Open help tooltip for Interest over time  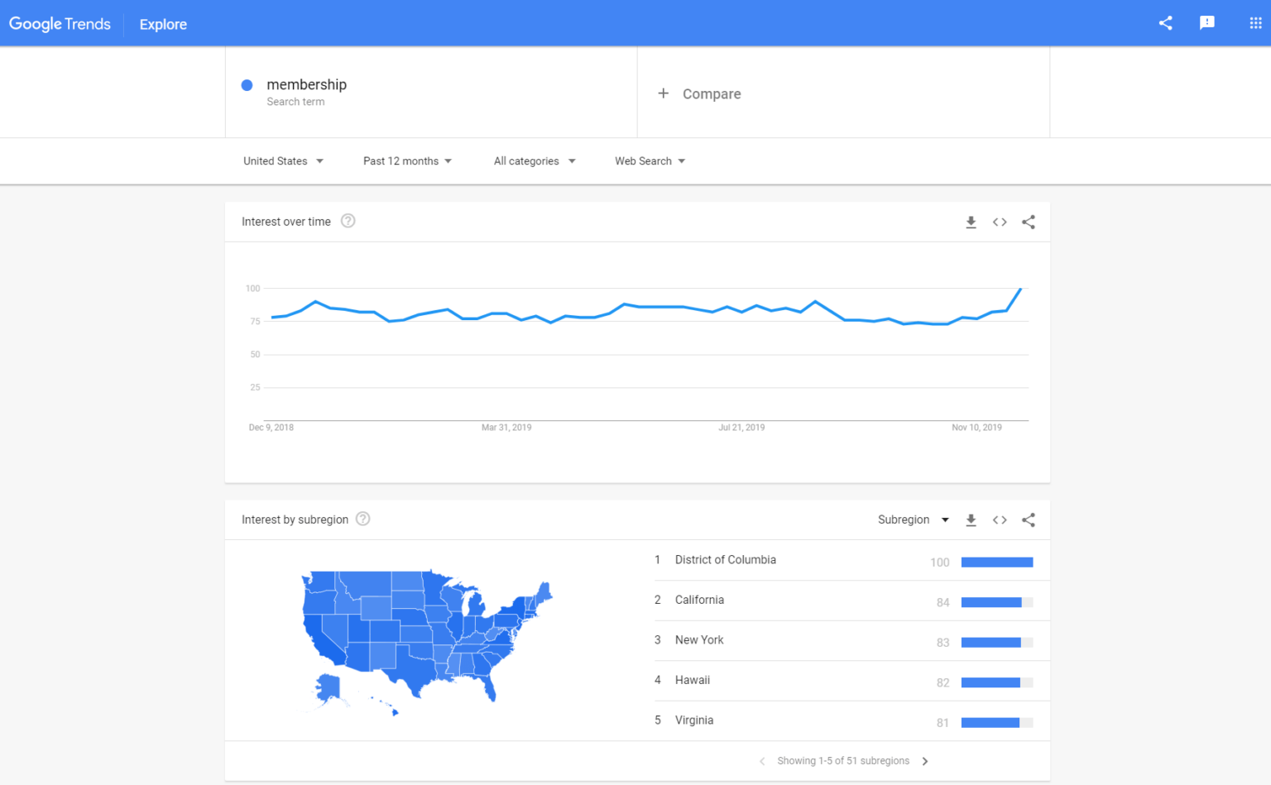(348, 221)
